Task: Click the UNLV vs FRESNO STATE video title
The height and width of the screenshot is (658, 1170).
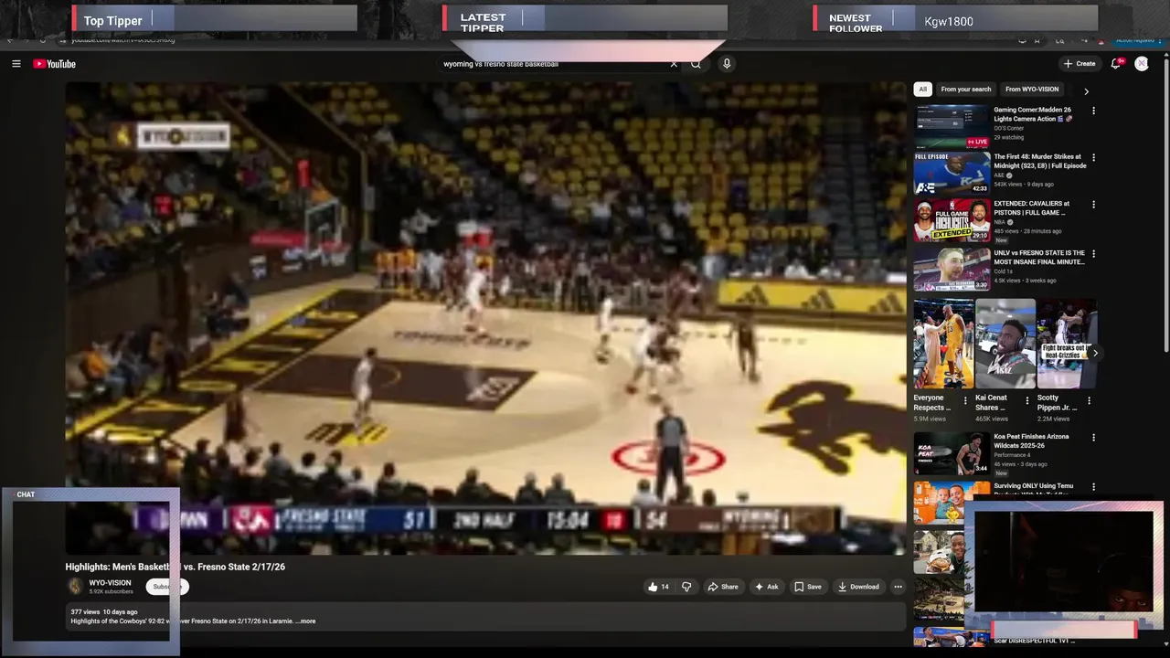Action: pos(1039,258)
